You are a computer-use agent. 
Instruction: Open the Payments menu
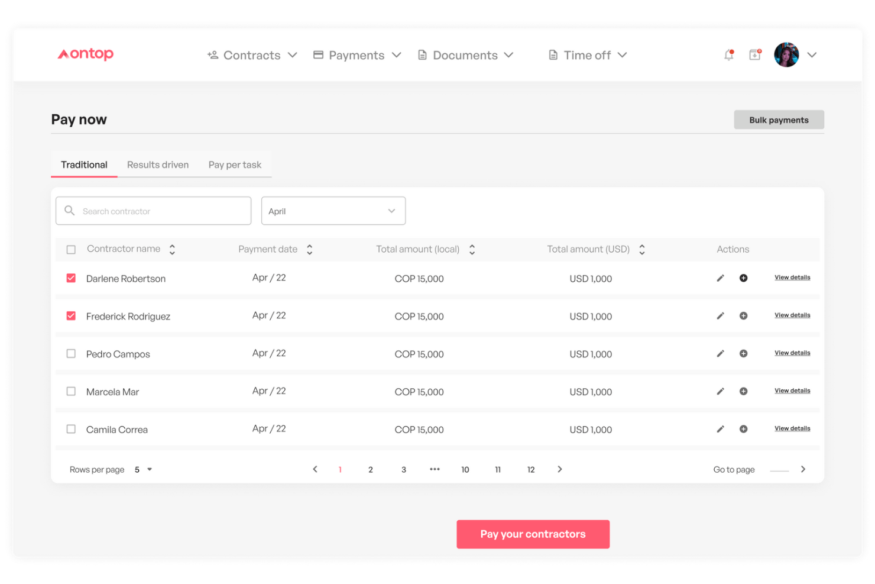point(357,55)
